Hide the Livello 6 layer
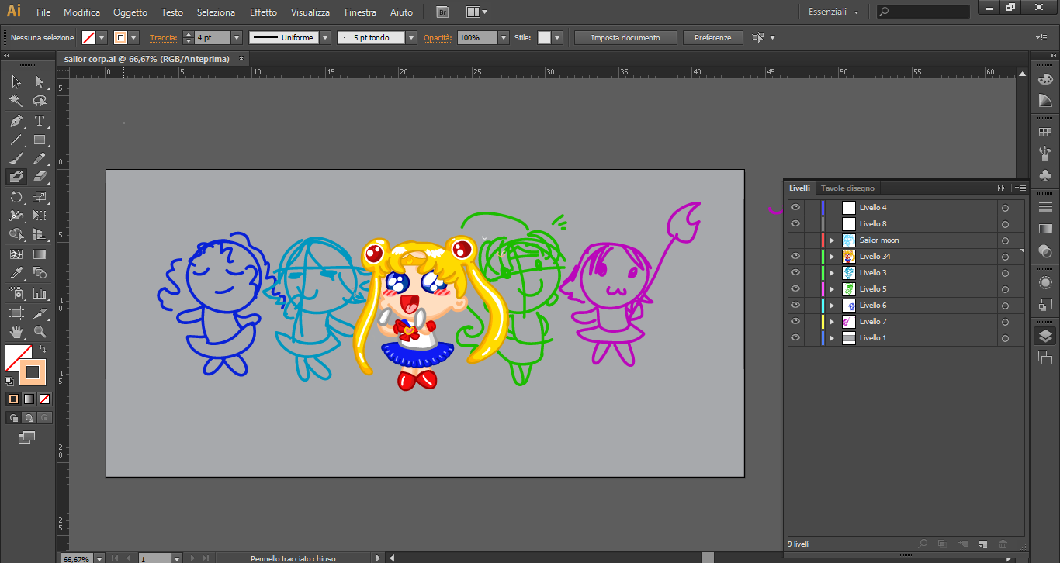The height and width of the screenshot is (563, 1060). [x=795, y=305]
